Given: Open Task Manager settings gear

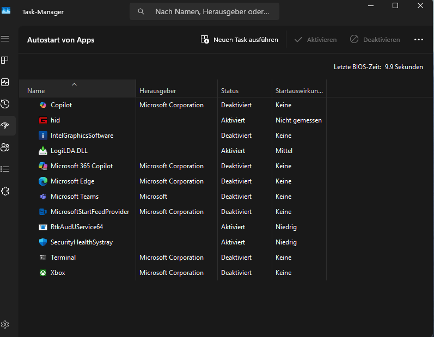Looking at the screenshot, I should (5, 324).
